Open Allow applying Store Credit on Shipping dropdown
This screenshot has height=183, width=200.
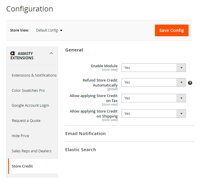tap(153, 114)
